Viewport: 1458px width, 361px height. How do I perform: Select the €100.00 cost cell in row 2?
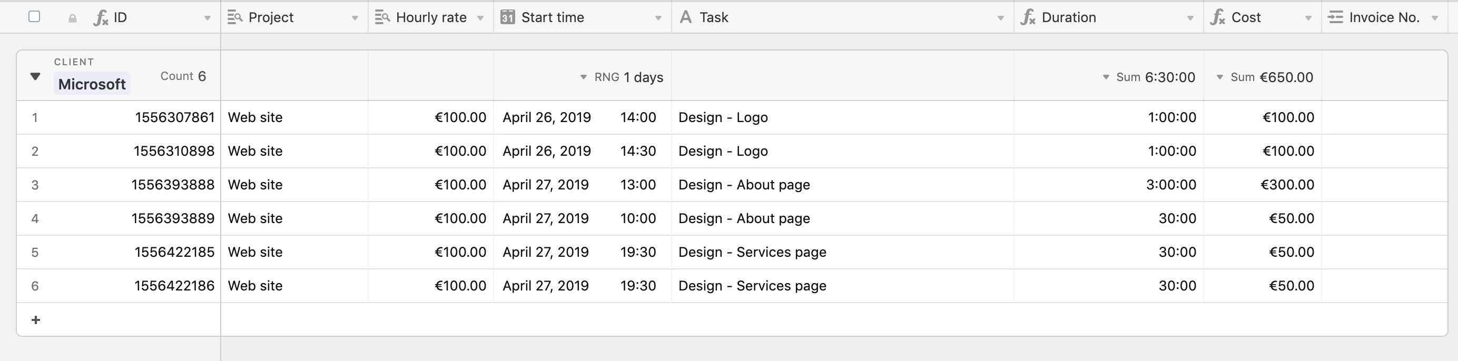[x=1262, y=151]
